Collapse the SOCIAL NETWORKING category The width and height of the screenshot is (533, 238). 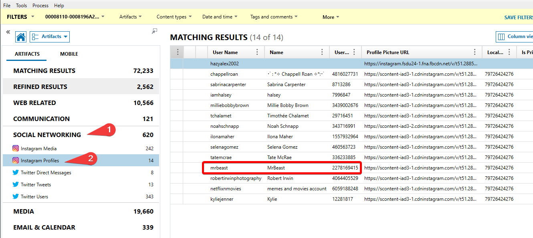pyautogui.click(x=81, y=135)
